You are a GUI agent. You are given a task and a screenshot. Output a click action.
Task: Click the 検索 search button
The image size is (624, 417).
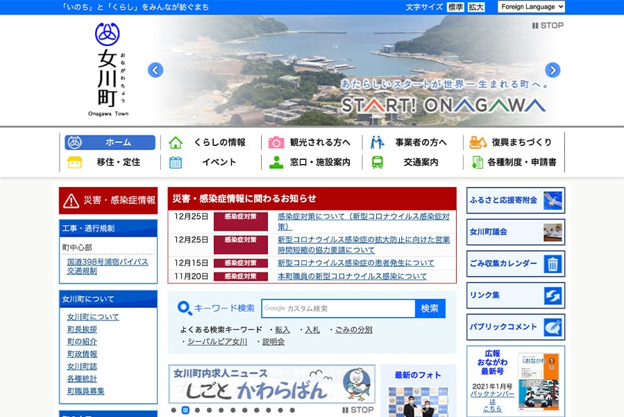[430, 309]
